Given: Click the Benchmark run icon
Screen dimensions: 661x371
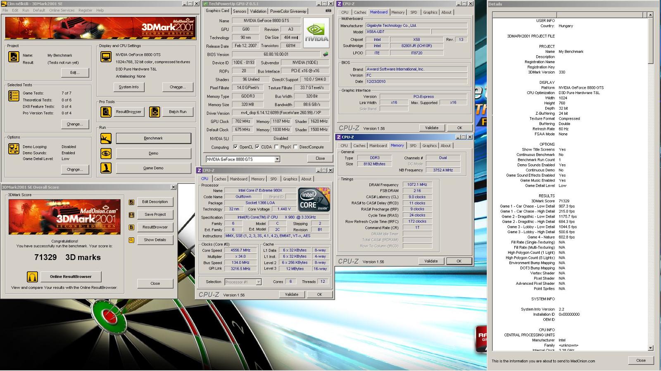Looking at the screenshot, I should (x=106, y=138).
